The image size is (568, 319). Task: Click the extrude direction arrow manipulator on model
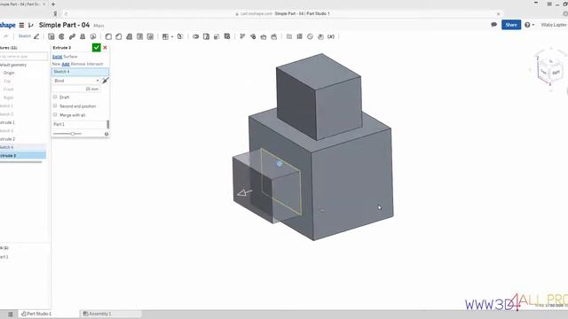pos(245,193)
